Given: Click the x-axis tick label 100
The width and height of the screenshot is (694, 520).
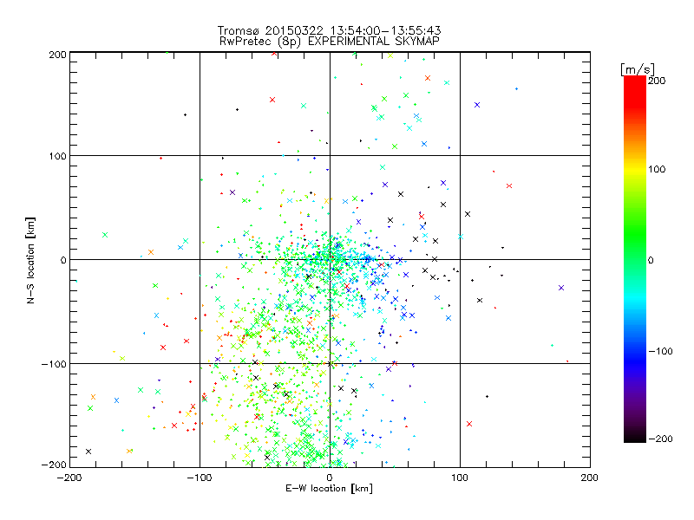Looking at the screenshot, I should pyautogui.click(x=460, y=478).
